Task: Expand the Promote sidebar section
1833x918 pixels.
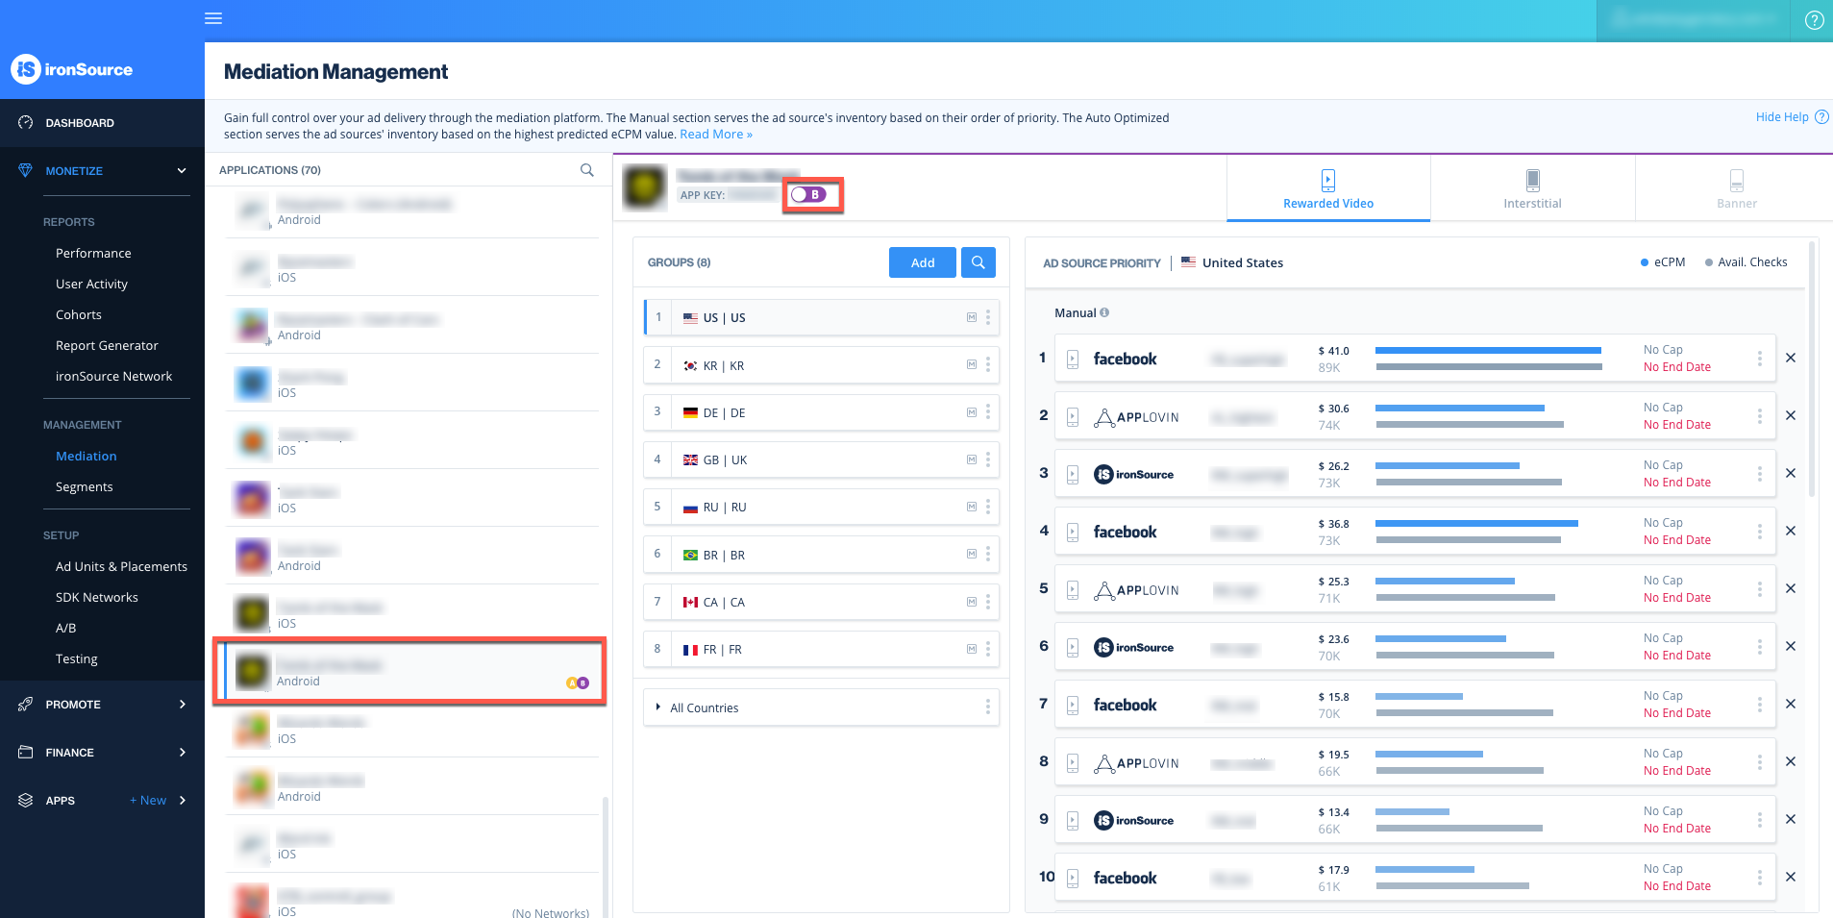Action: (182, 705)
